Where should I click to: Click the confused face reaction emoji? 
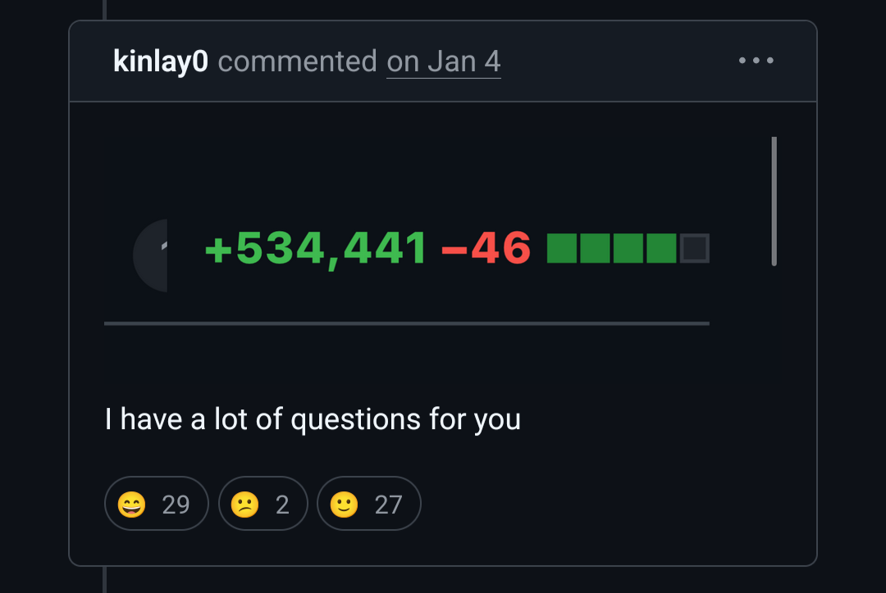coord(244,504)
